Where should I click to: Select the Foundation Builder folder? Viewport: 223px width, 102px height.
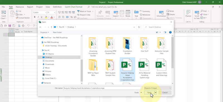coord(127,46)
